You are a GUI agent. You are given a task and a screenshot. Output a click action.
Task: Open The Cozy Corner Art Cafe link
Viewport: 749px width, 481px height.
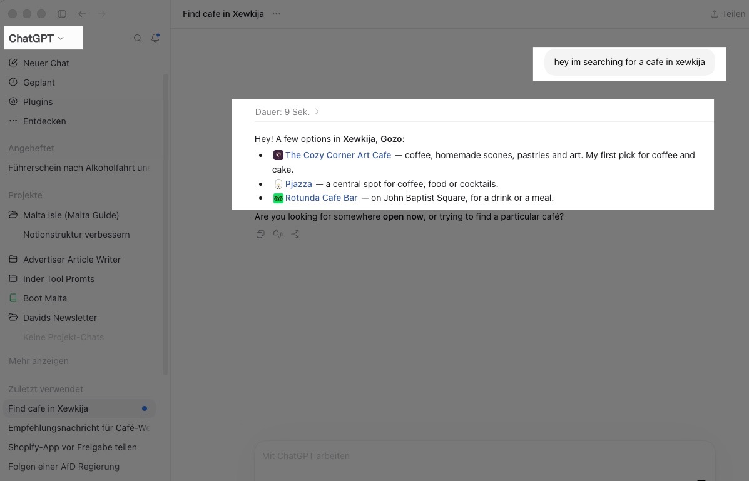pos(338,155)
